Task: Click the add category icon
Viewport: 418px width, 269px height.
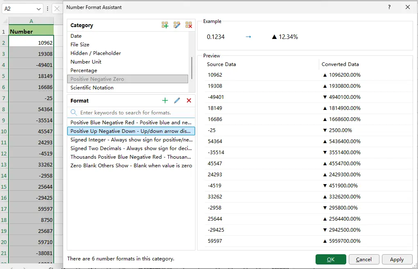Action: tap(165, 25)
